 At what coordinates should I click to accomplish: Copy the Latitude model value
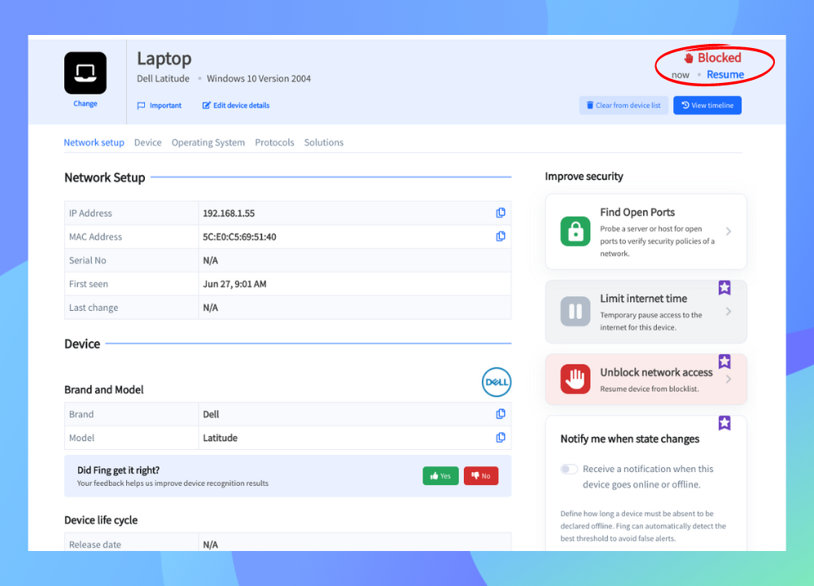pos(501,437)
